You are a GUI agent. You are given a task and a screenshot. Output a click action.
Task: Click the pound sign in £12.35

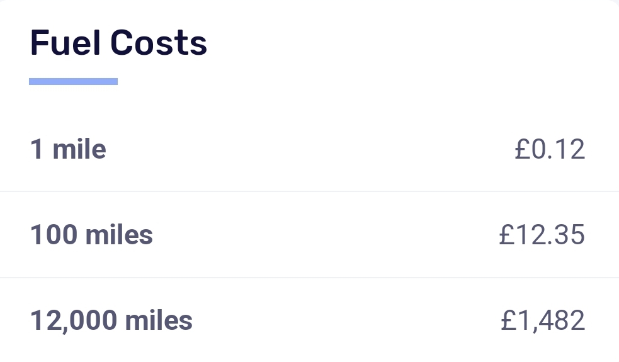pos(507,235)
